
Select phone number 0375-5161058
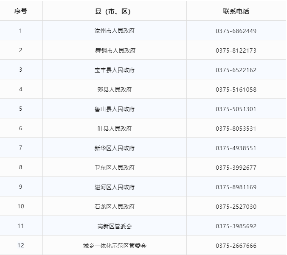pyautogui.click(x=236, y=90)
